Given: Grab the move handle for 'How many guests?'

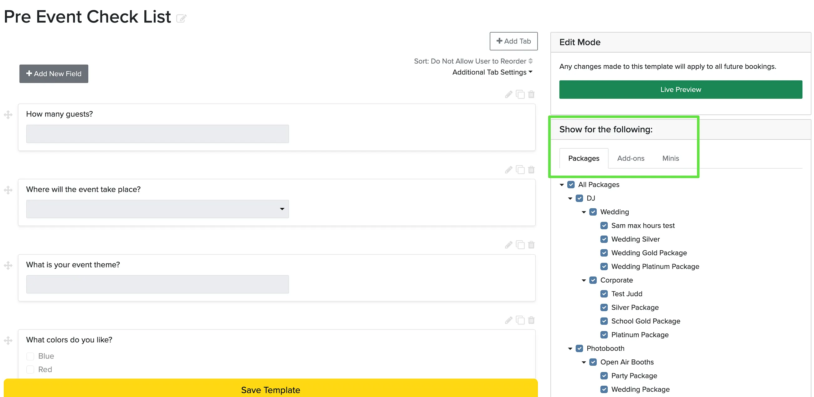Looking at the screenshot, I should click(x=8, y=115).
